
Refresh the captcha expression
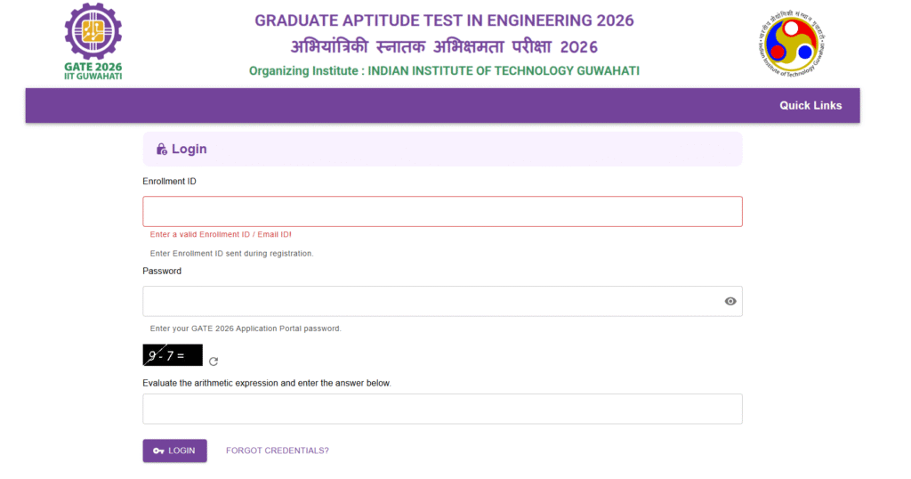(x=214, y=361)
